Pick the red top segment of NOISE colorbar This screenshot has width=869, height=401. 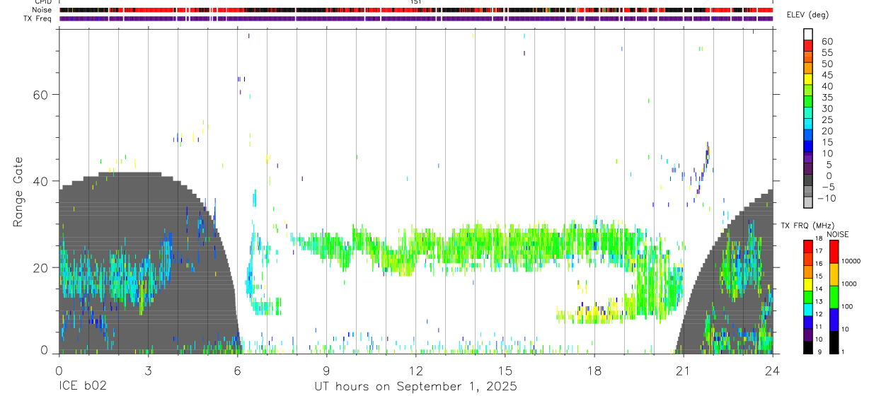(834, 252)
